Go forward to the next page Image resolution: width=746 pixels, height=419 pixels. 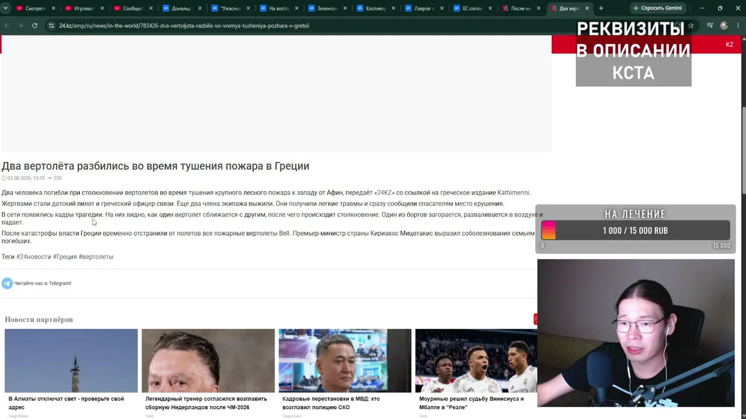click(20, 26)
